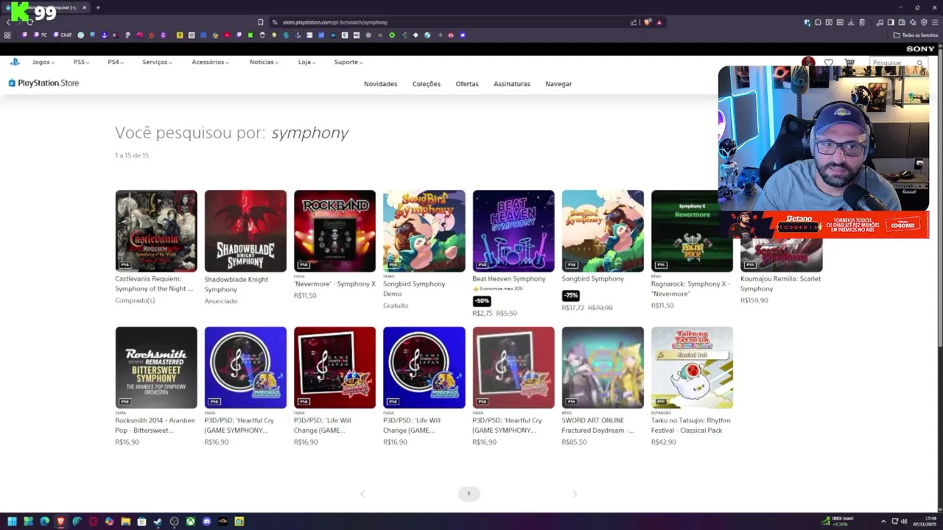Open Xbox app from the taskbar
Viewport: 943px width, 530px height.
tap(190, 521)
